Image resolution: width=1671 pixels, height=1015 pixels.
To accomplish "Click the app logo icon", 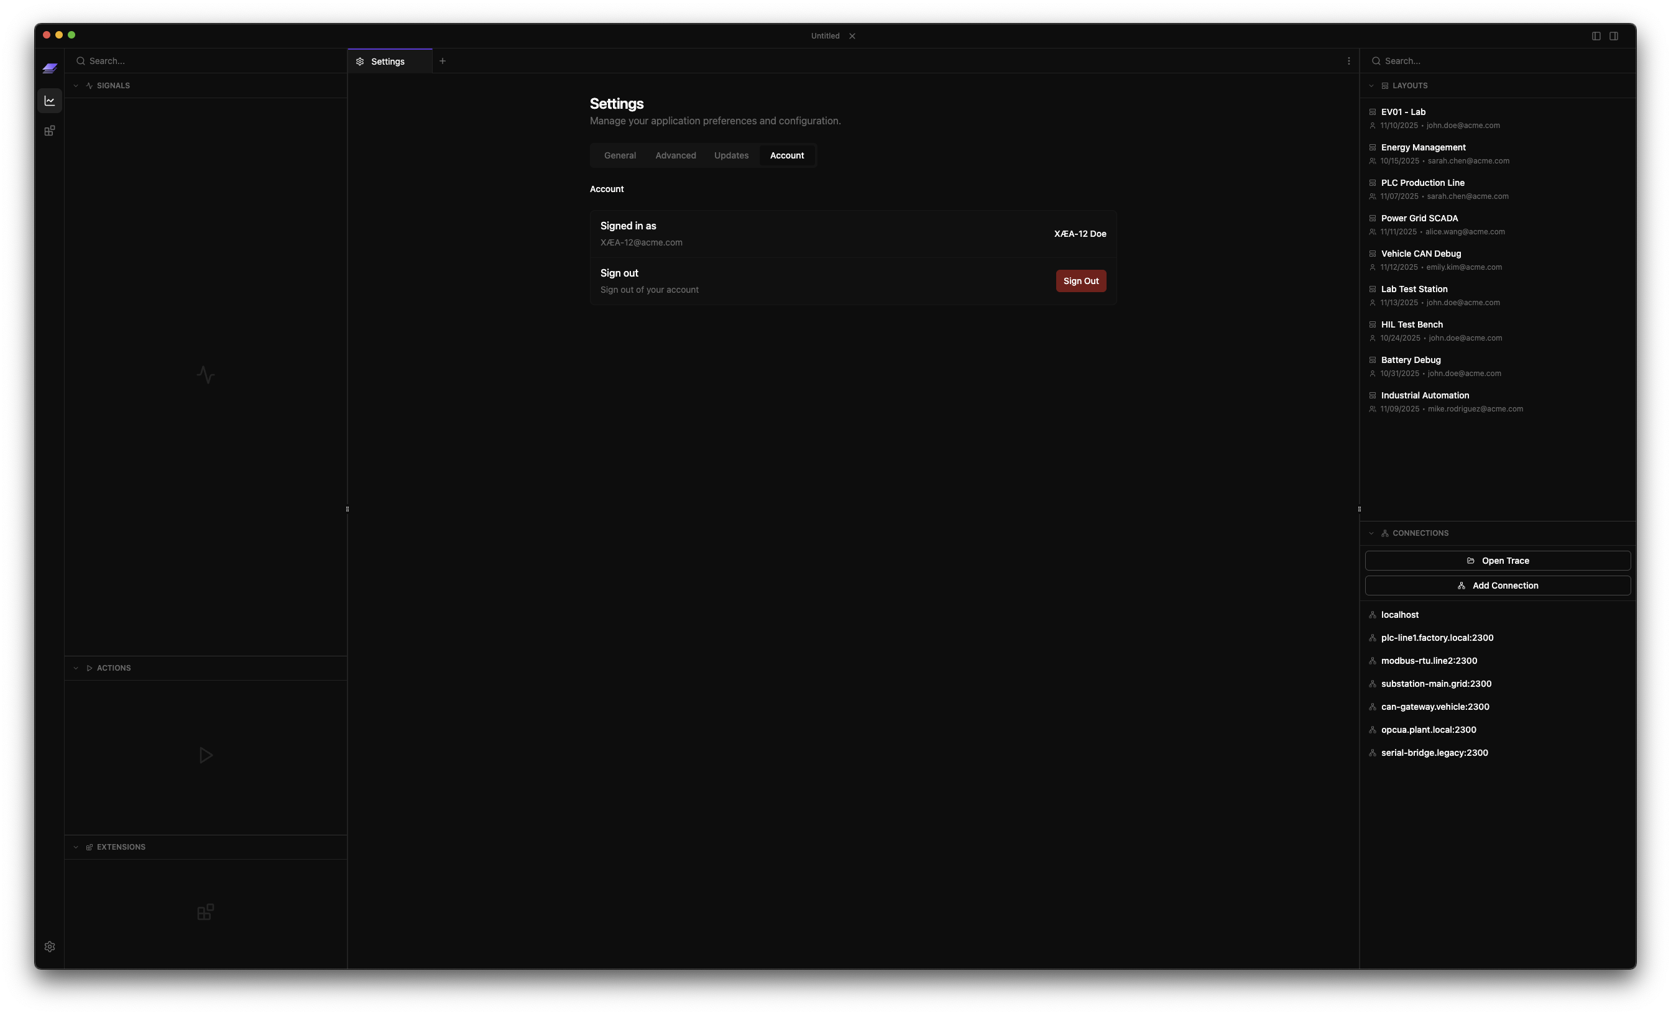I will pyautogui.click(x=50, y=68).
